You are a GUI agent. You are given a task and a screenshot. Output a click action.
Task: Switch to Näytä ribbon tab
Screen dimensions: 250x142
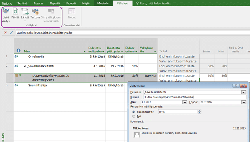86,3
